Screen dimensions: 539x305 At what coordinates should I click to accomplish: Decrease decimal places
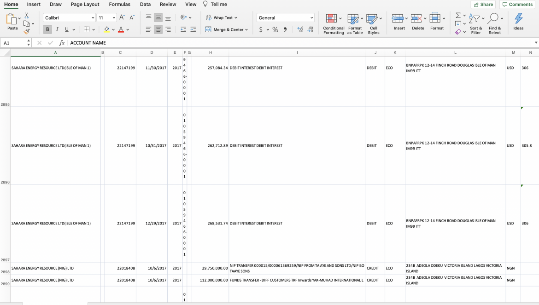310,29
